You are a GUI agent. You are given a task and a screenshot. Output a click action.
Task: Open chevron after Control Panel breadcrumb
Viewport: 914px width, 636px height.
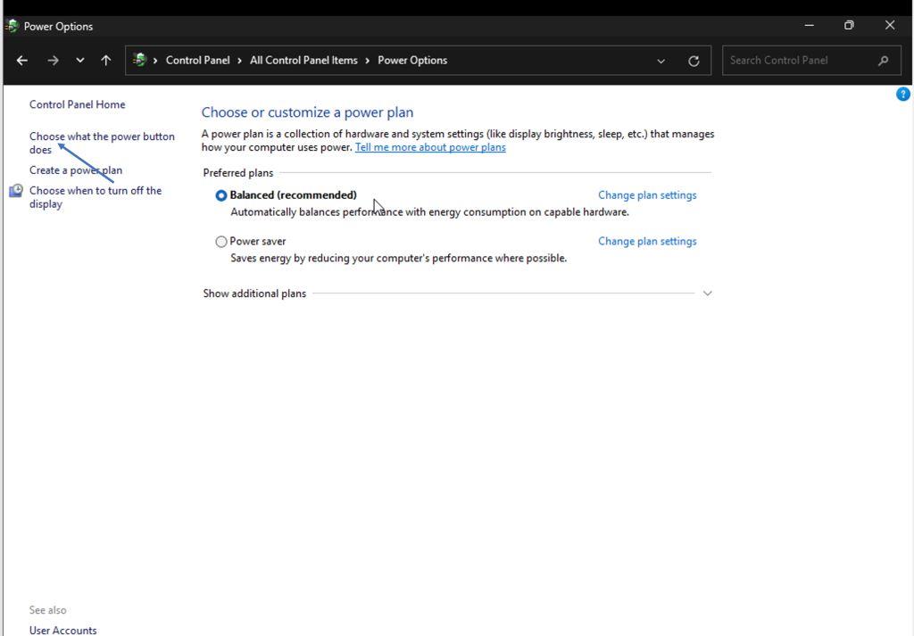[239, 61]
